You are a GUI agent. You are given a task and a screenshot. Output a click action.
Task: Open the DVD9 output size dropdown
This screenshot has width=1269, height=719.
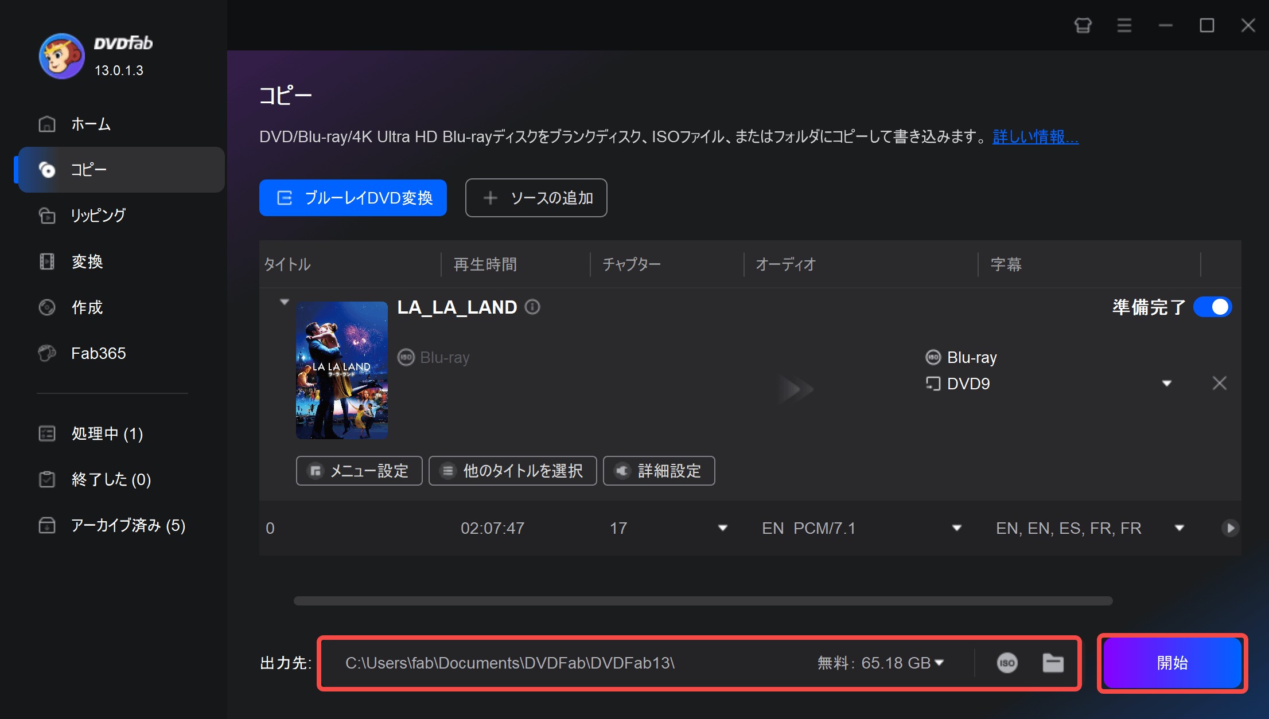(1166, 384)
